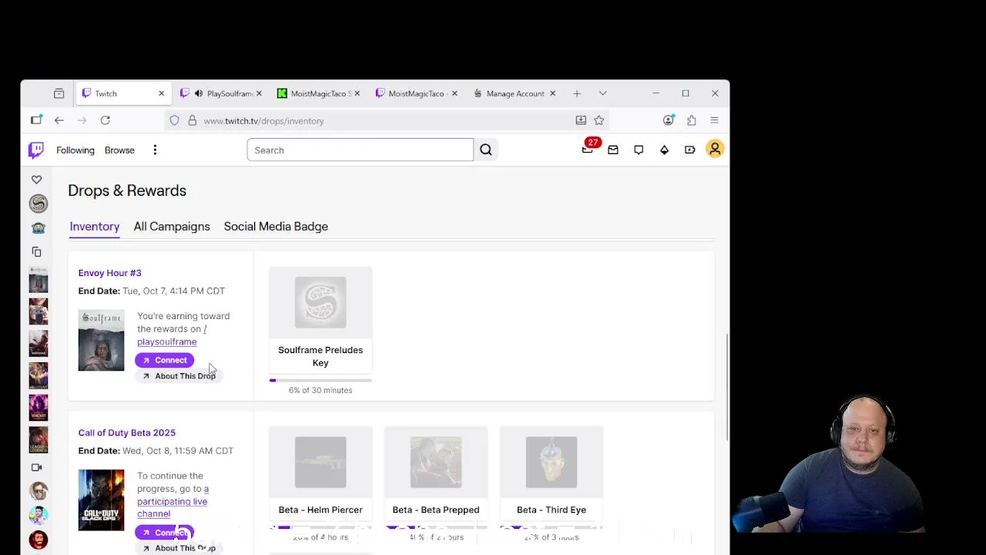Click the heart Followed Channels sidebar icon

coord(36,180)
